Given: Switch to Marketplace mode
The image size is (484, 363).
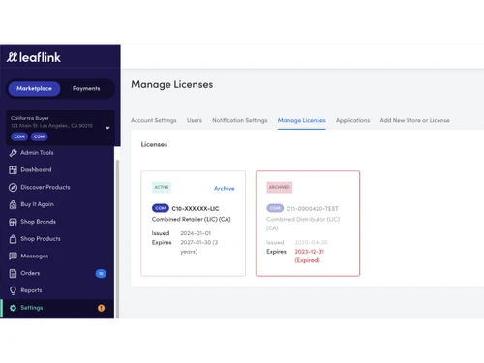Looking at the screenshot, I should pos(34,88).
